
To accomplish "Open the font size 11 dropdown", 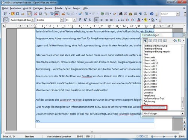I will pyautogui.click(x=74, y=20).
